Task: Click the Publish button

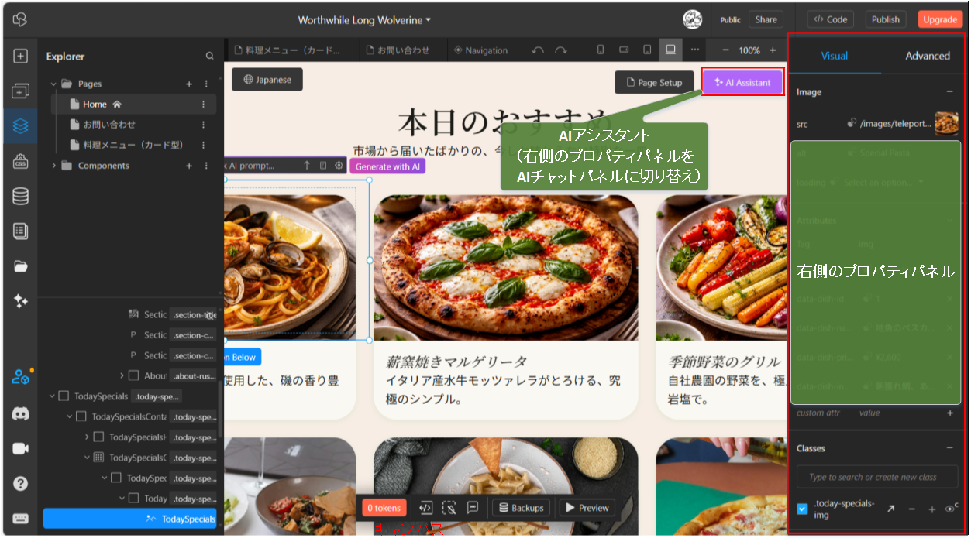Action: [x=885, y=19]
